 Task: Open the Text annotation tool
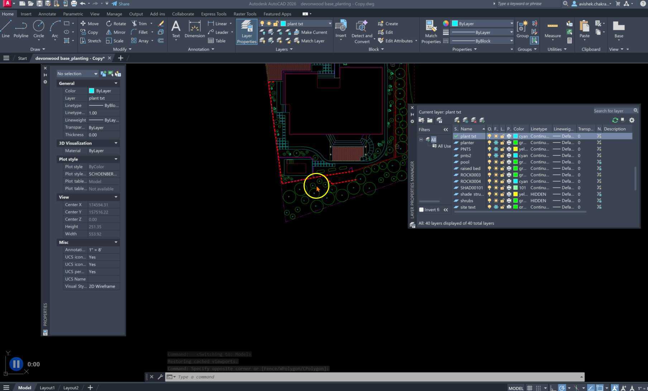(176, 29)
